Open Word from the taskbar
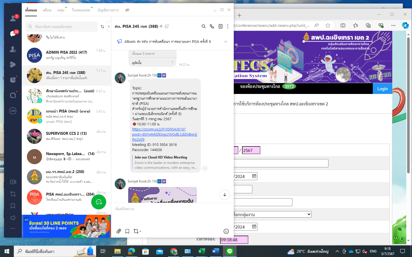The width and height of the screenshot is (412, 257). click(x=216, y=251)
